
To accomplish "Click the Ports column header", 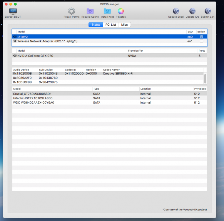I will pyautogui.click(x=202, y=51).
